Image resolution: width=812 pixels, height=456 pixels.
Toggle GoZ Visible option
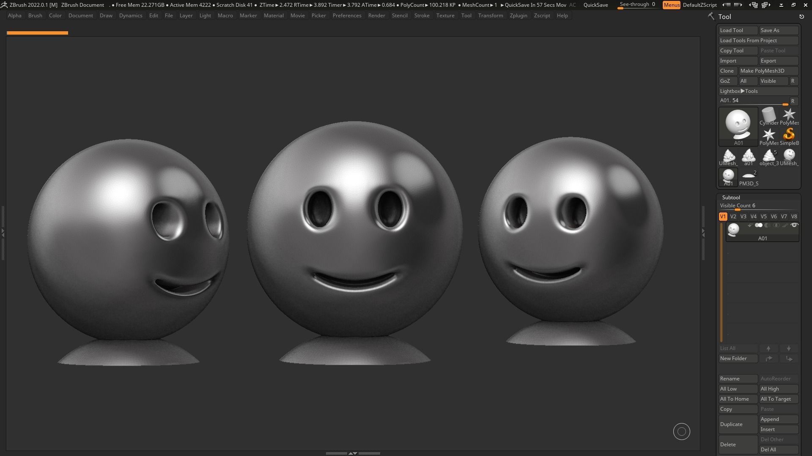point(774,81)
